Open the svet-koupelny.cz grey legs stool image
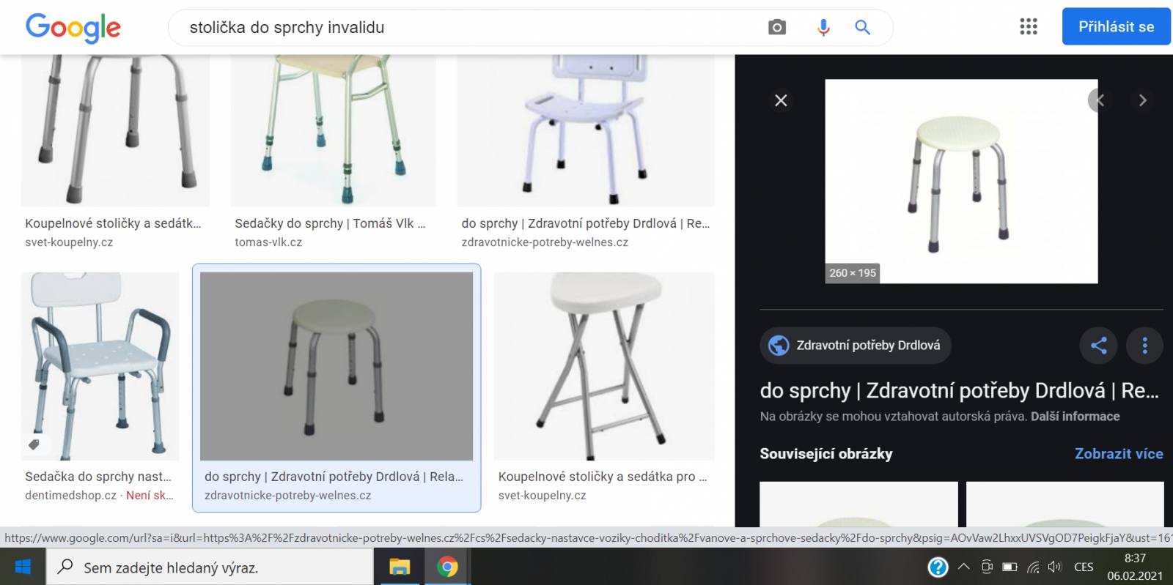The height and width of the screenshot is (585, 1173). (115, 130)
